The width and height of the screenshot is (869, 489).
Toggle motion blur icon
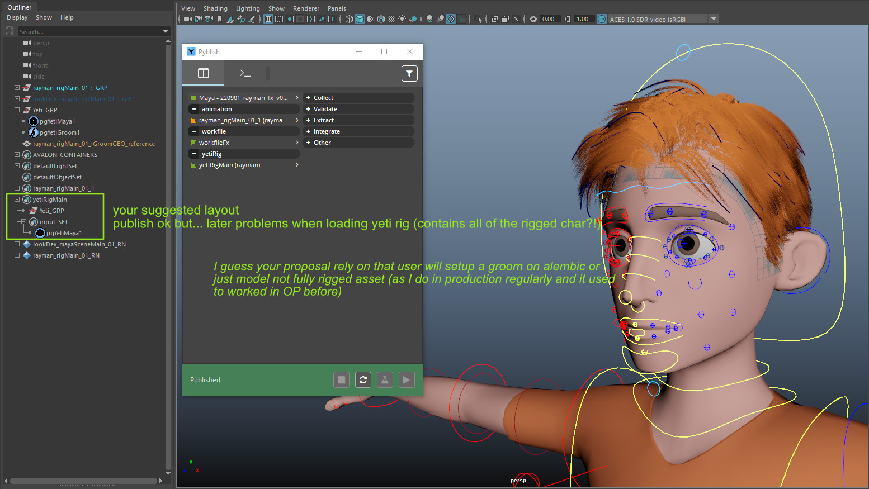(440, 19)
